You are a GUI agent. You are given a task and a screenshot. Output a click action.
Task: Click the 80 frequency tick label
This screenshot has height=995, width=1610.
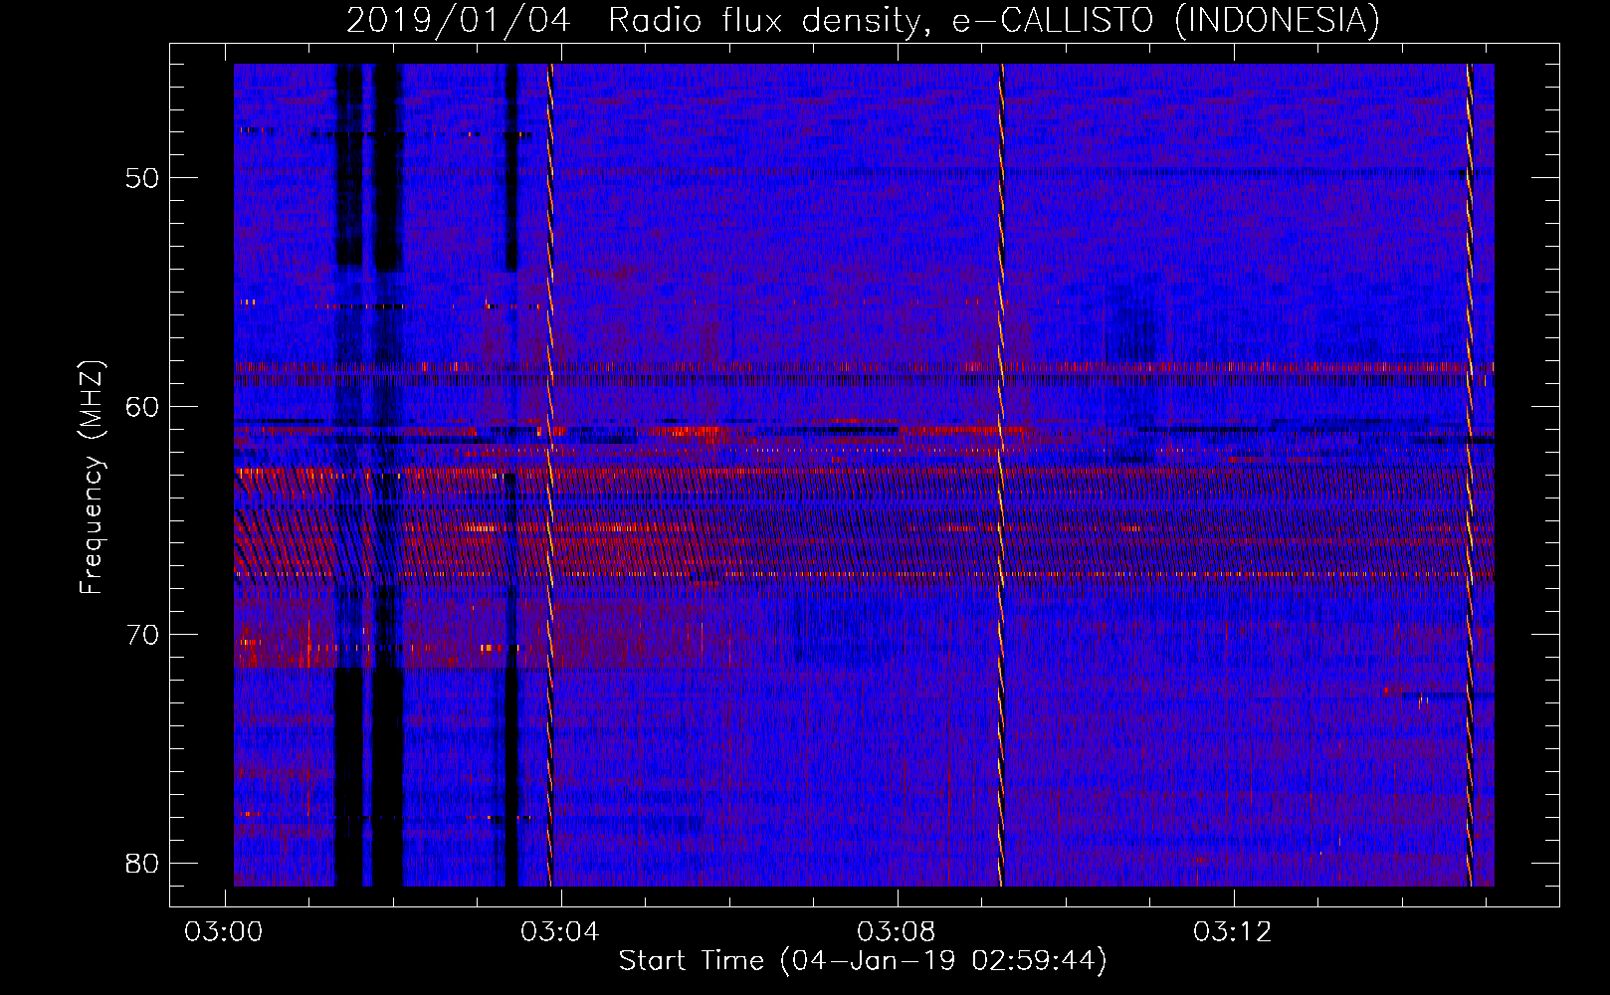pos(142,863)
